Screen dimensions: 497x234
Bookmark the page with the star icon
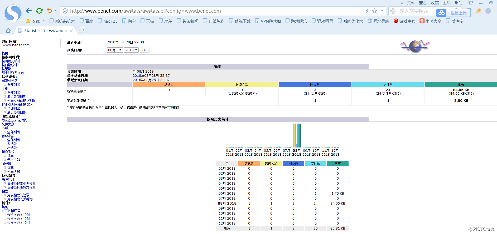click(374, 11)
